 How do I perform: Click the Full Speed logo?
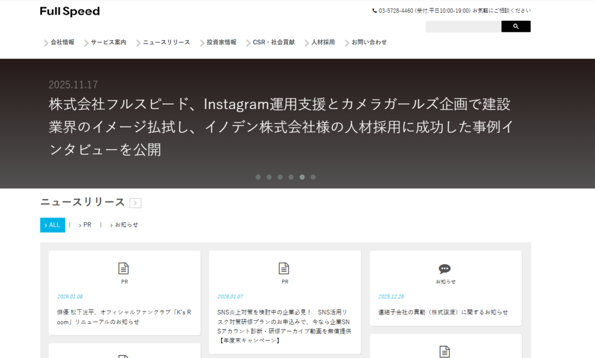pos(70,12)
